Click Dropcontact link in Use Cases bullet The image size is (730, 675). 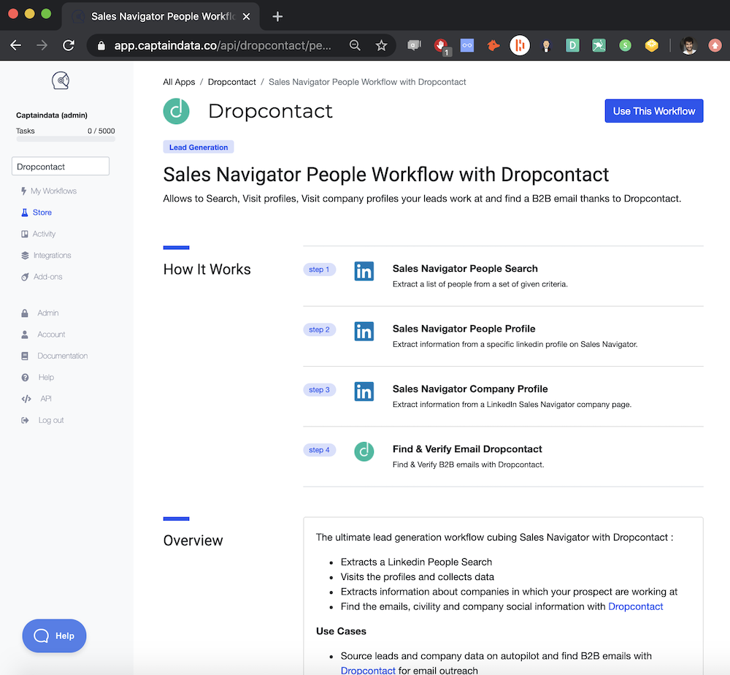point(368,671)
